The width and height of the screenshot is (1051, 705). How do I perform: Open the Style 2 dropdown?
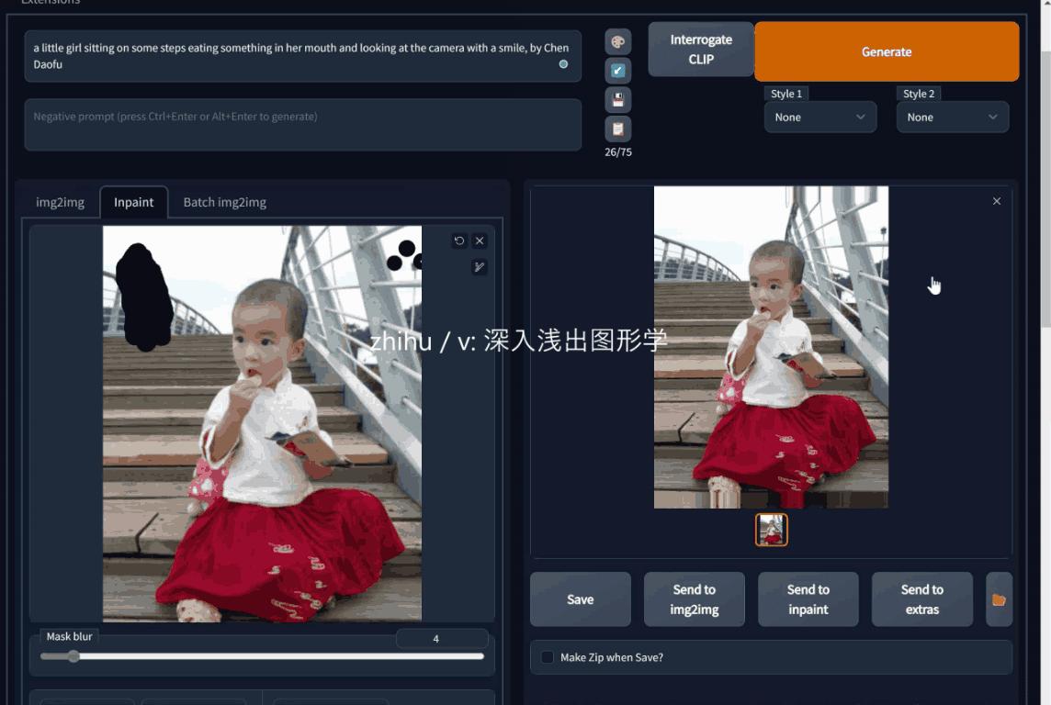[952, 117]
